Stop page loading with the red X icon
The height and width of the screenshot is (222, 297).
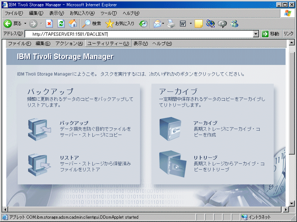pyautogui.click(x=49, y=24)
